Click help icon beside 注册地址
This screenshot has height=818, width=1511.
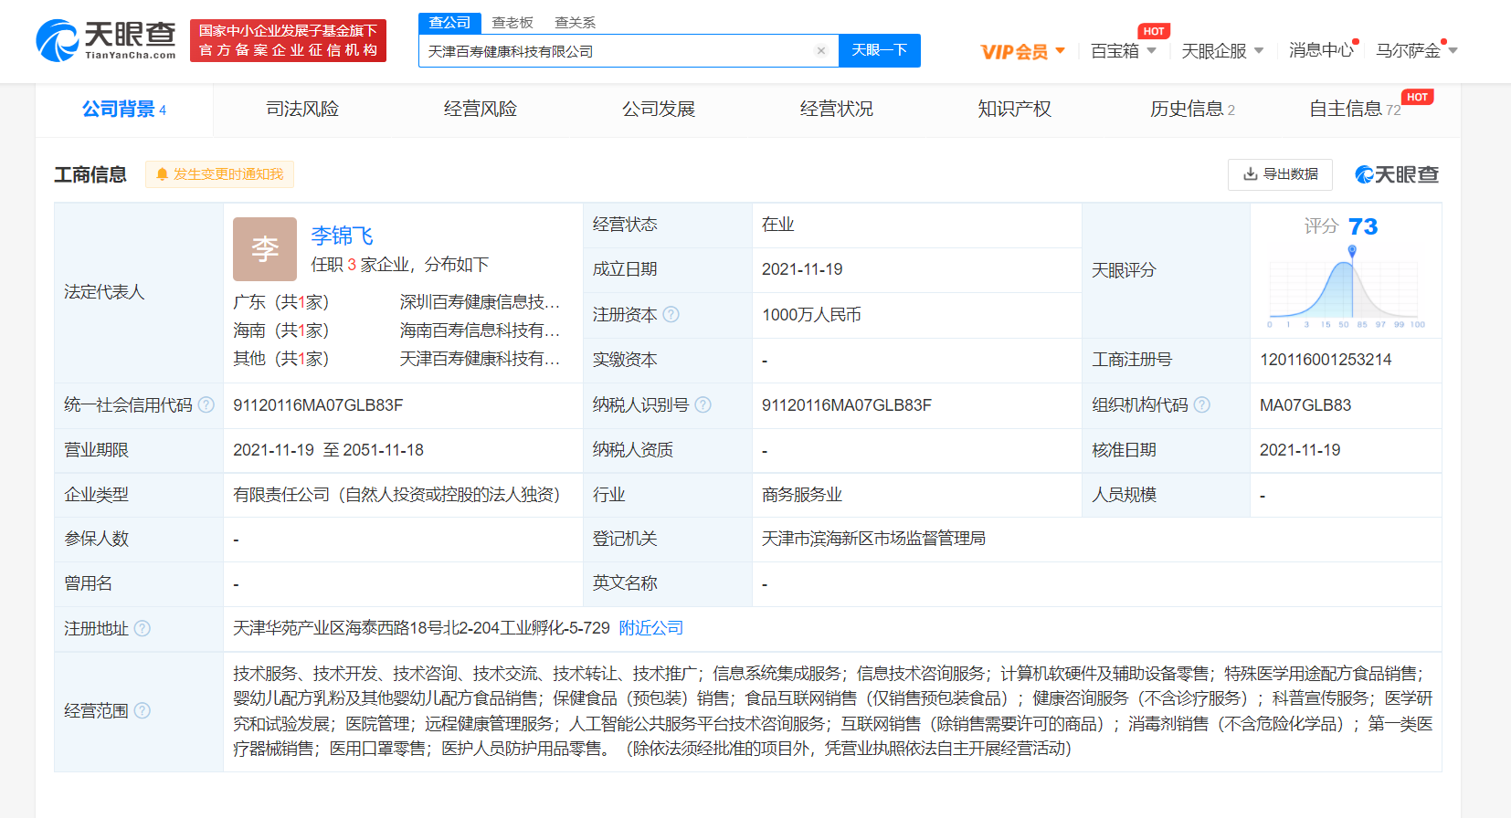pyautogui.click(x=143, y=628)
